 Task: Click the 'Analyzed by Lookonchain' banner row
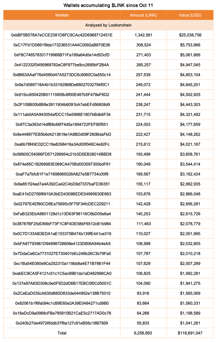point(108,25)
